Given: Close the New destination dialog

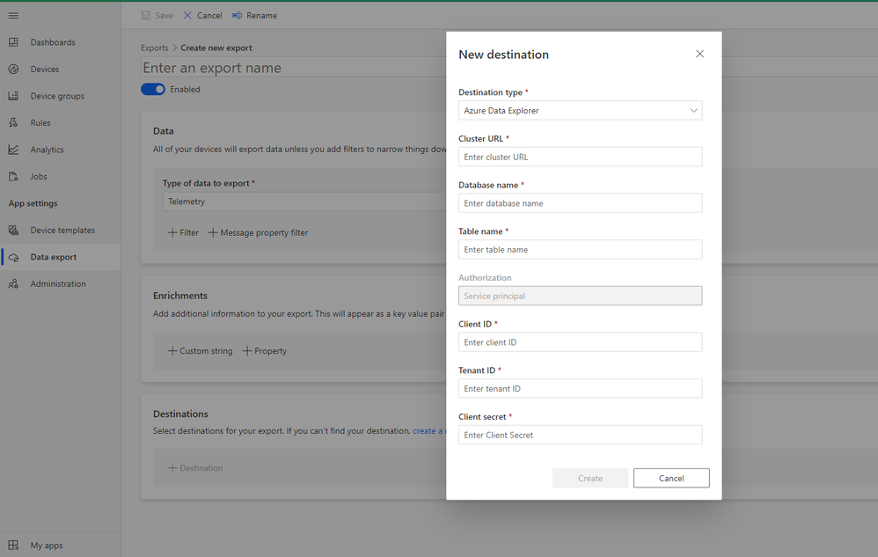Looking at the screenshot, I should 699,55.
